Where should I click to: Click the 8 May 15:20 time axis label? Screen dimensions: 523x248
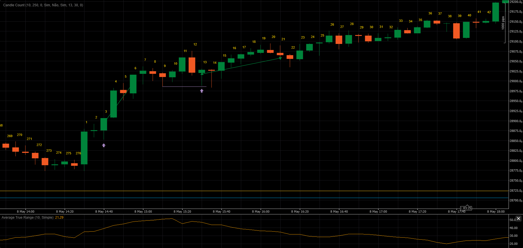[182, 212]
